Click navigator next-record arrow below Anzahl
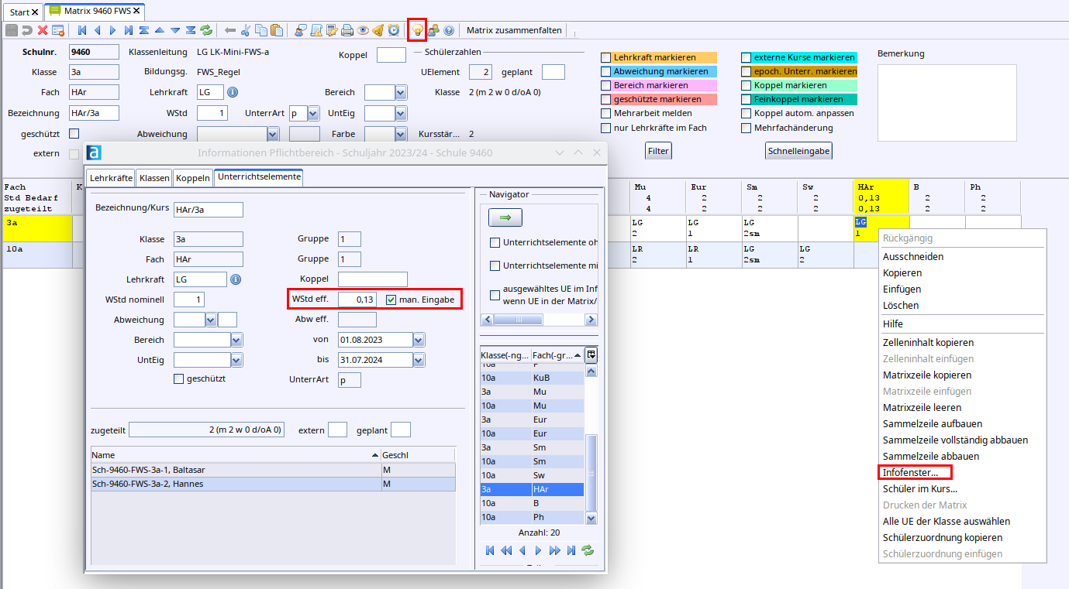 (538, 550)
